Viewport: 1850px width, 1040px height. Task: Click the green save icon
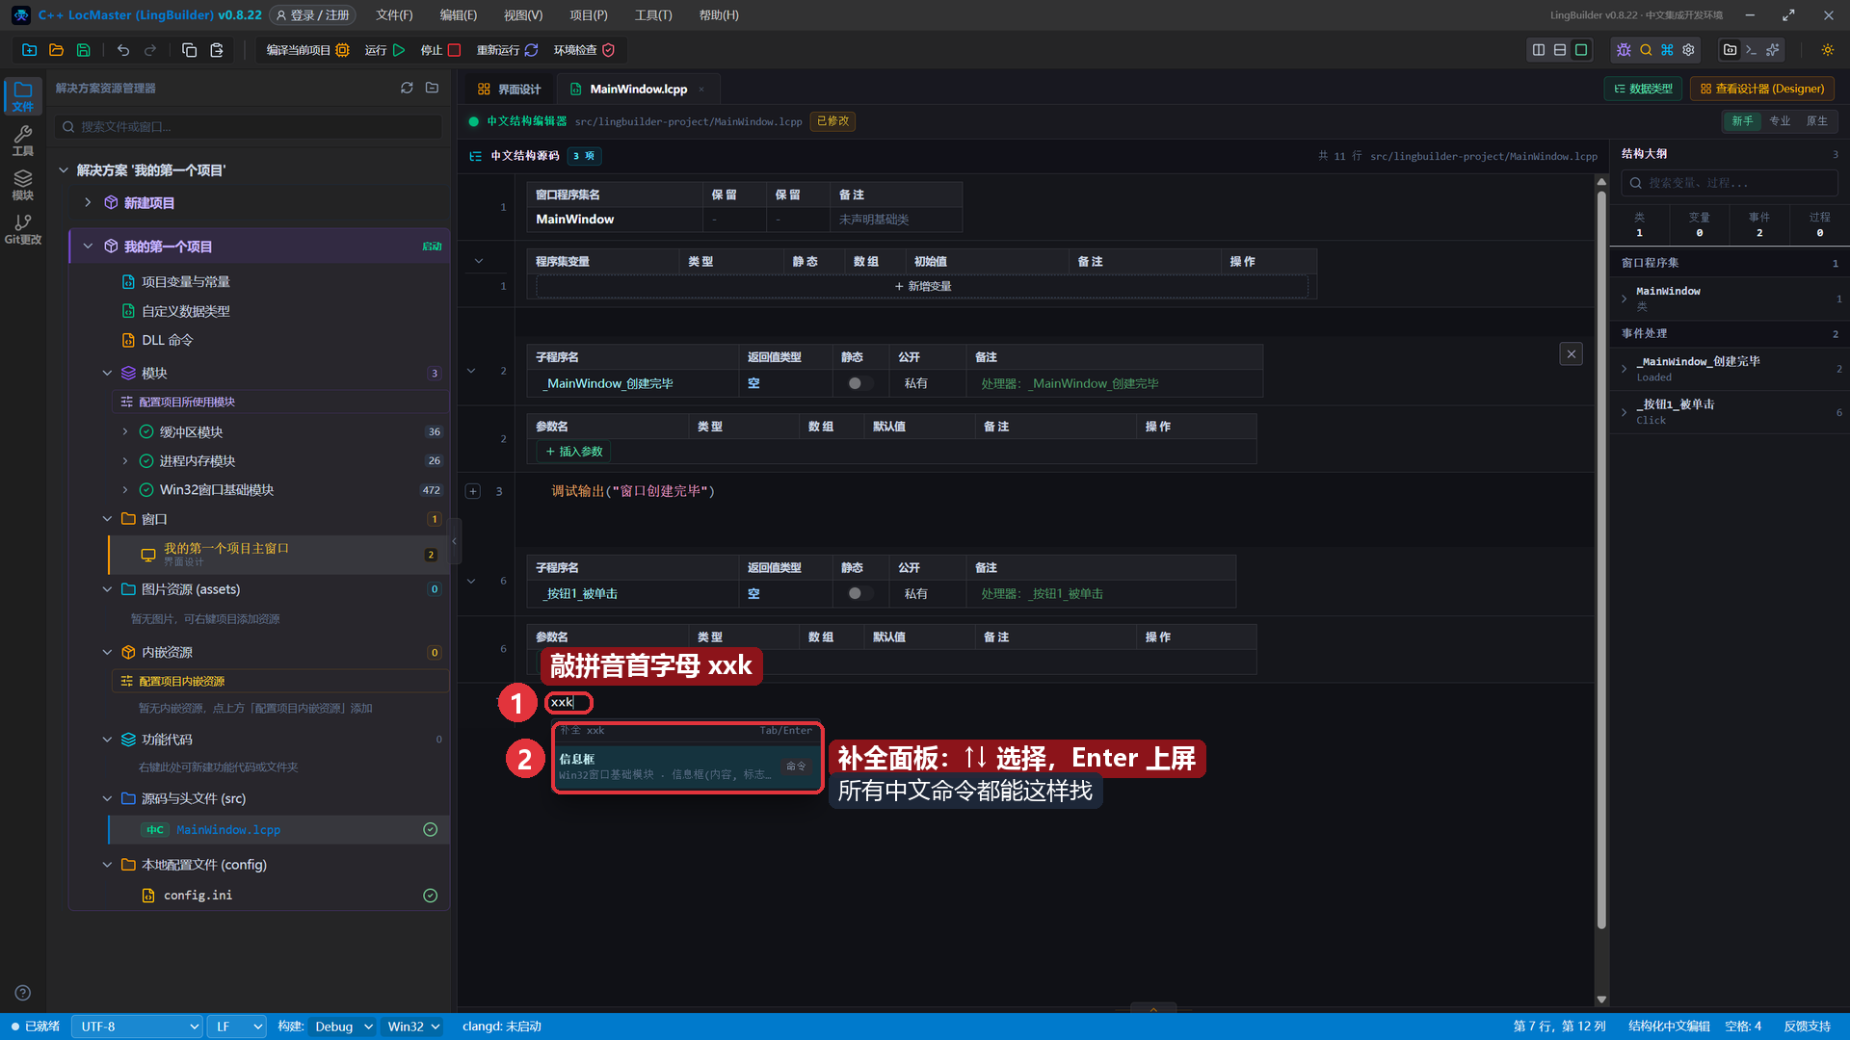pyautogui.click(x=83, y=50)
